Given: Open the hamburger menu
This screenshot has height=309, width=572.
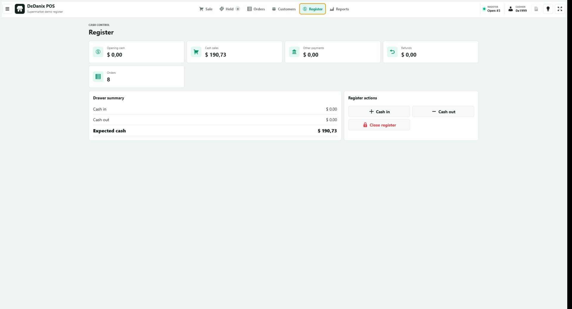Looking at the screenshot, I should pos(7,9).
